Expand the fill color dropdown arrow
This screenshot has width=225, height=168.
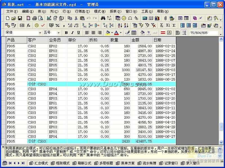(x=112, y=33)
